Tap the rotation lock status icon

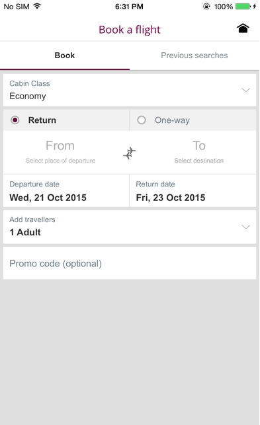click(x=206, y=6)
